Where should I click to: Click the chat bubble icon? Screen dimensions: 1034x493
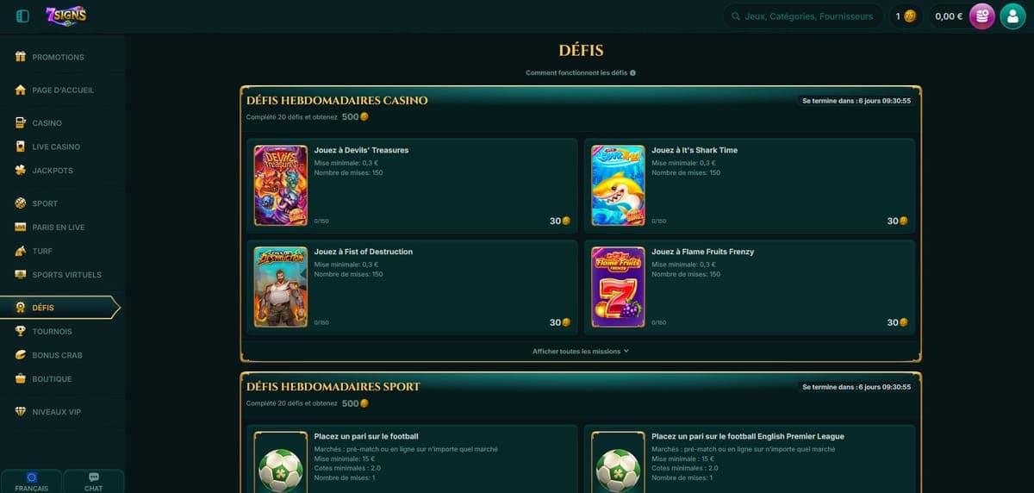[x=94, y=477]
